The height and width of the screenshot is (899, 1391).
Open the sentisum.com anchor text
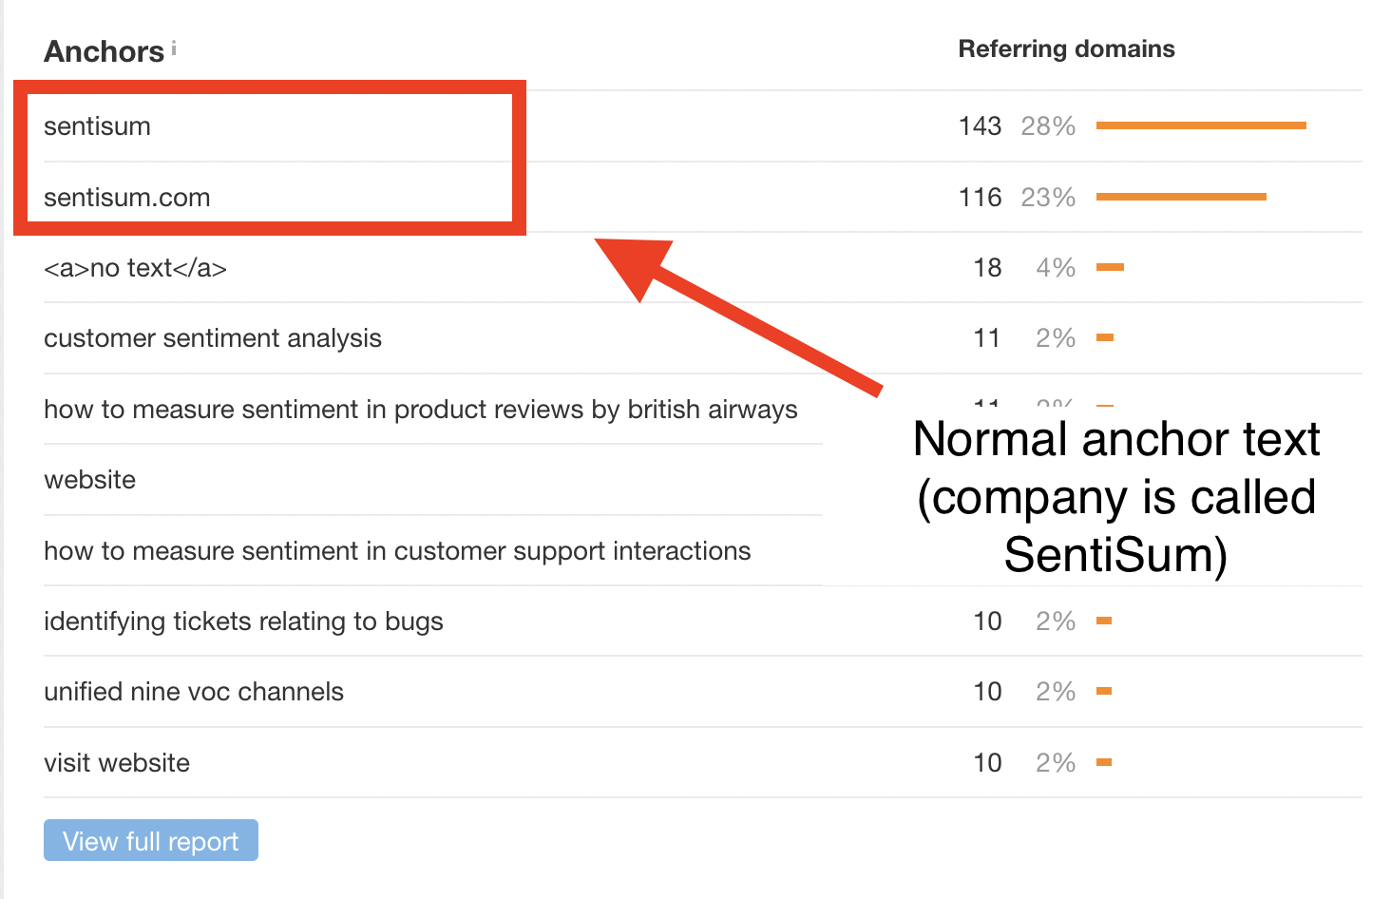(x=127, y=198)
